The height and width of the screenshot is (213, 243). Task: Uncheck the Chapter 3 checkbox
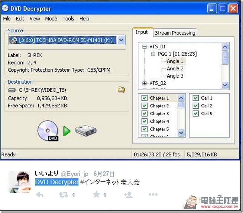[x=145, y=113]
